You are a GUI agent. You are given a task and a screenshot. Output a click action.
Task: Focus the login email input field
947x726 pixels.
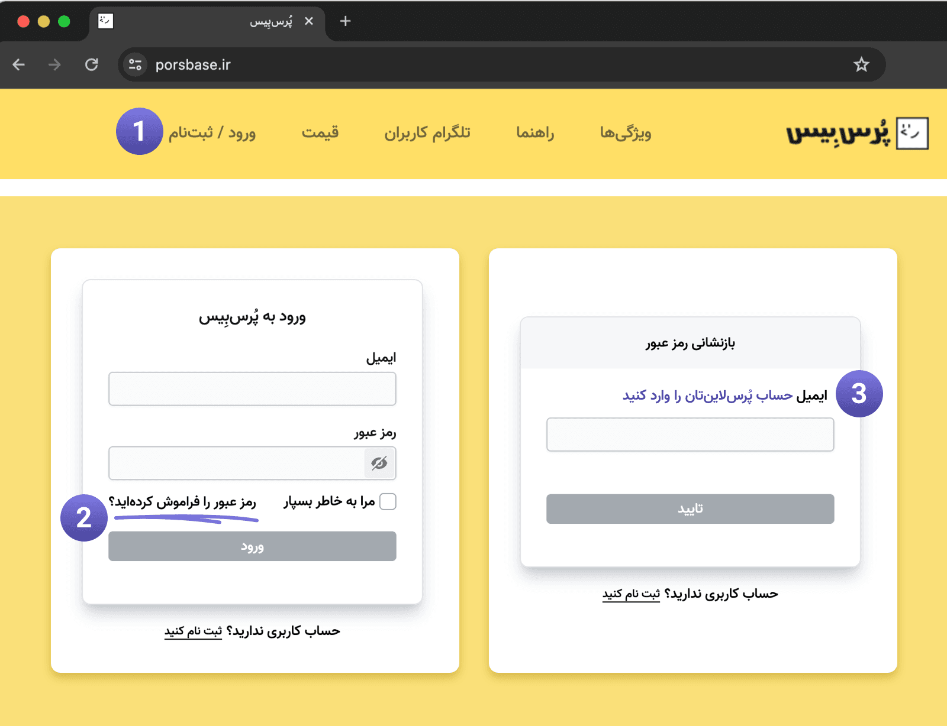252,389
